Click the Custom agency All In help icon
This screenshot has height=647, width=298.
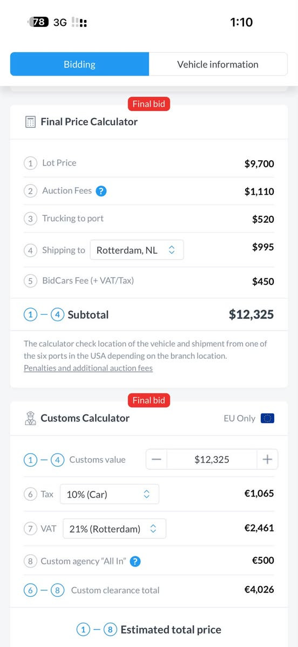pos(136,562)
